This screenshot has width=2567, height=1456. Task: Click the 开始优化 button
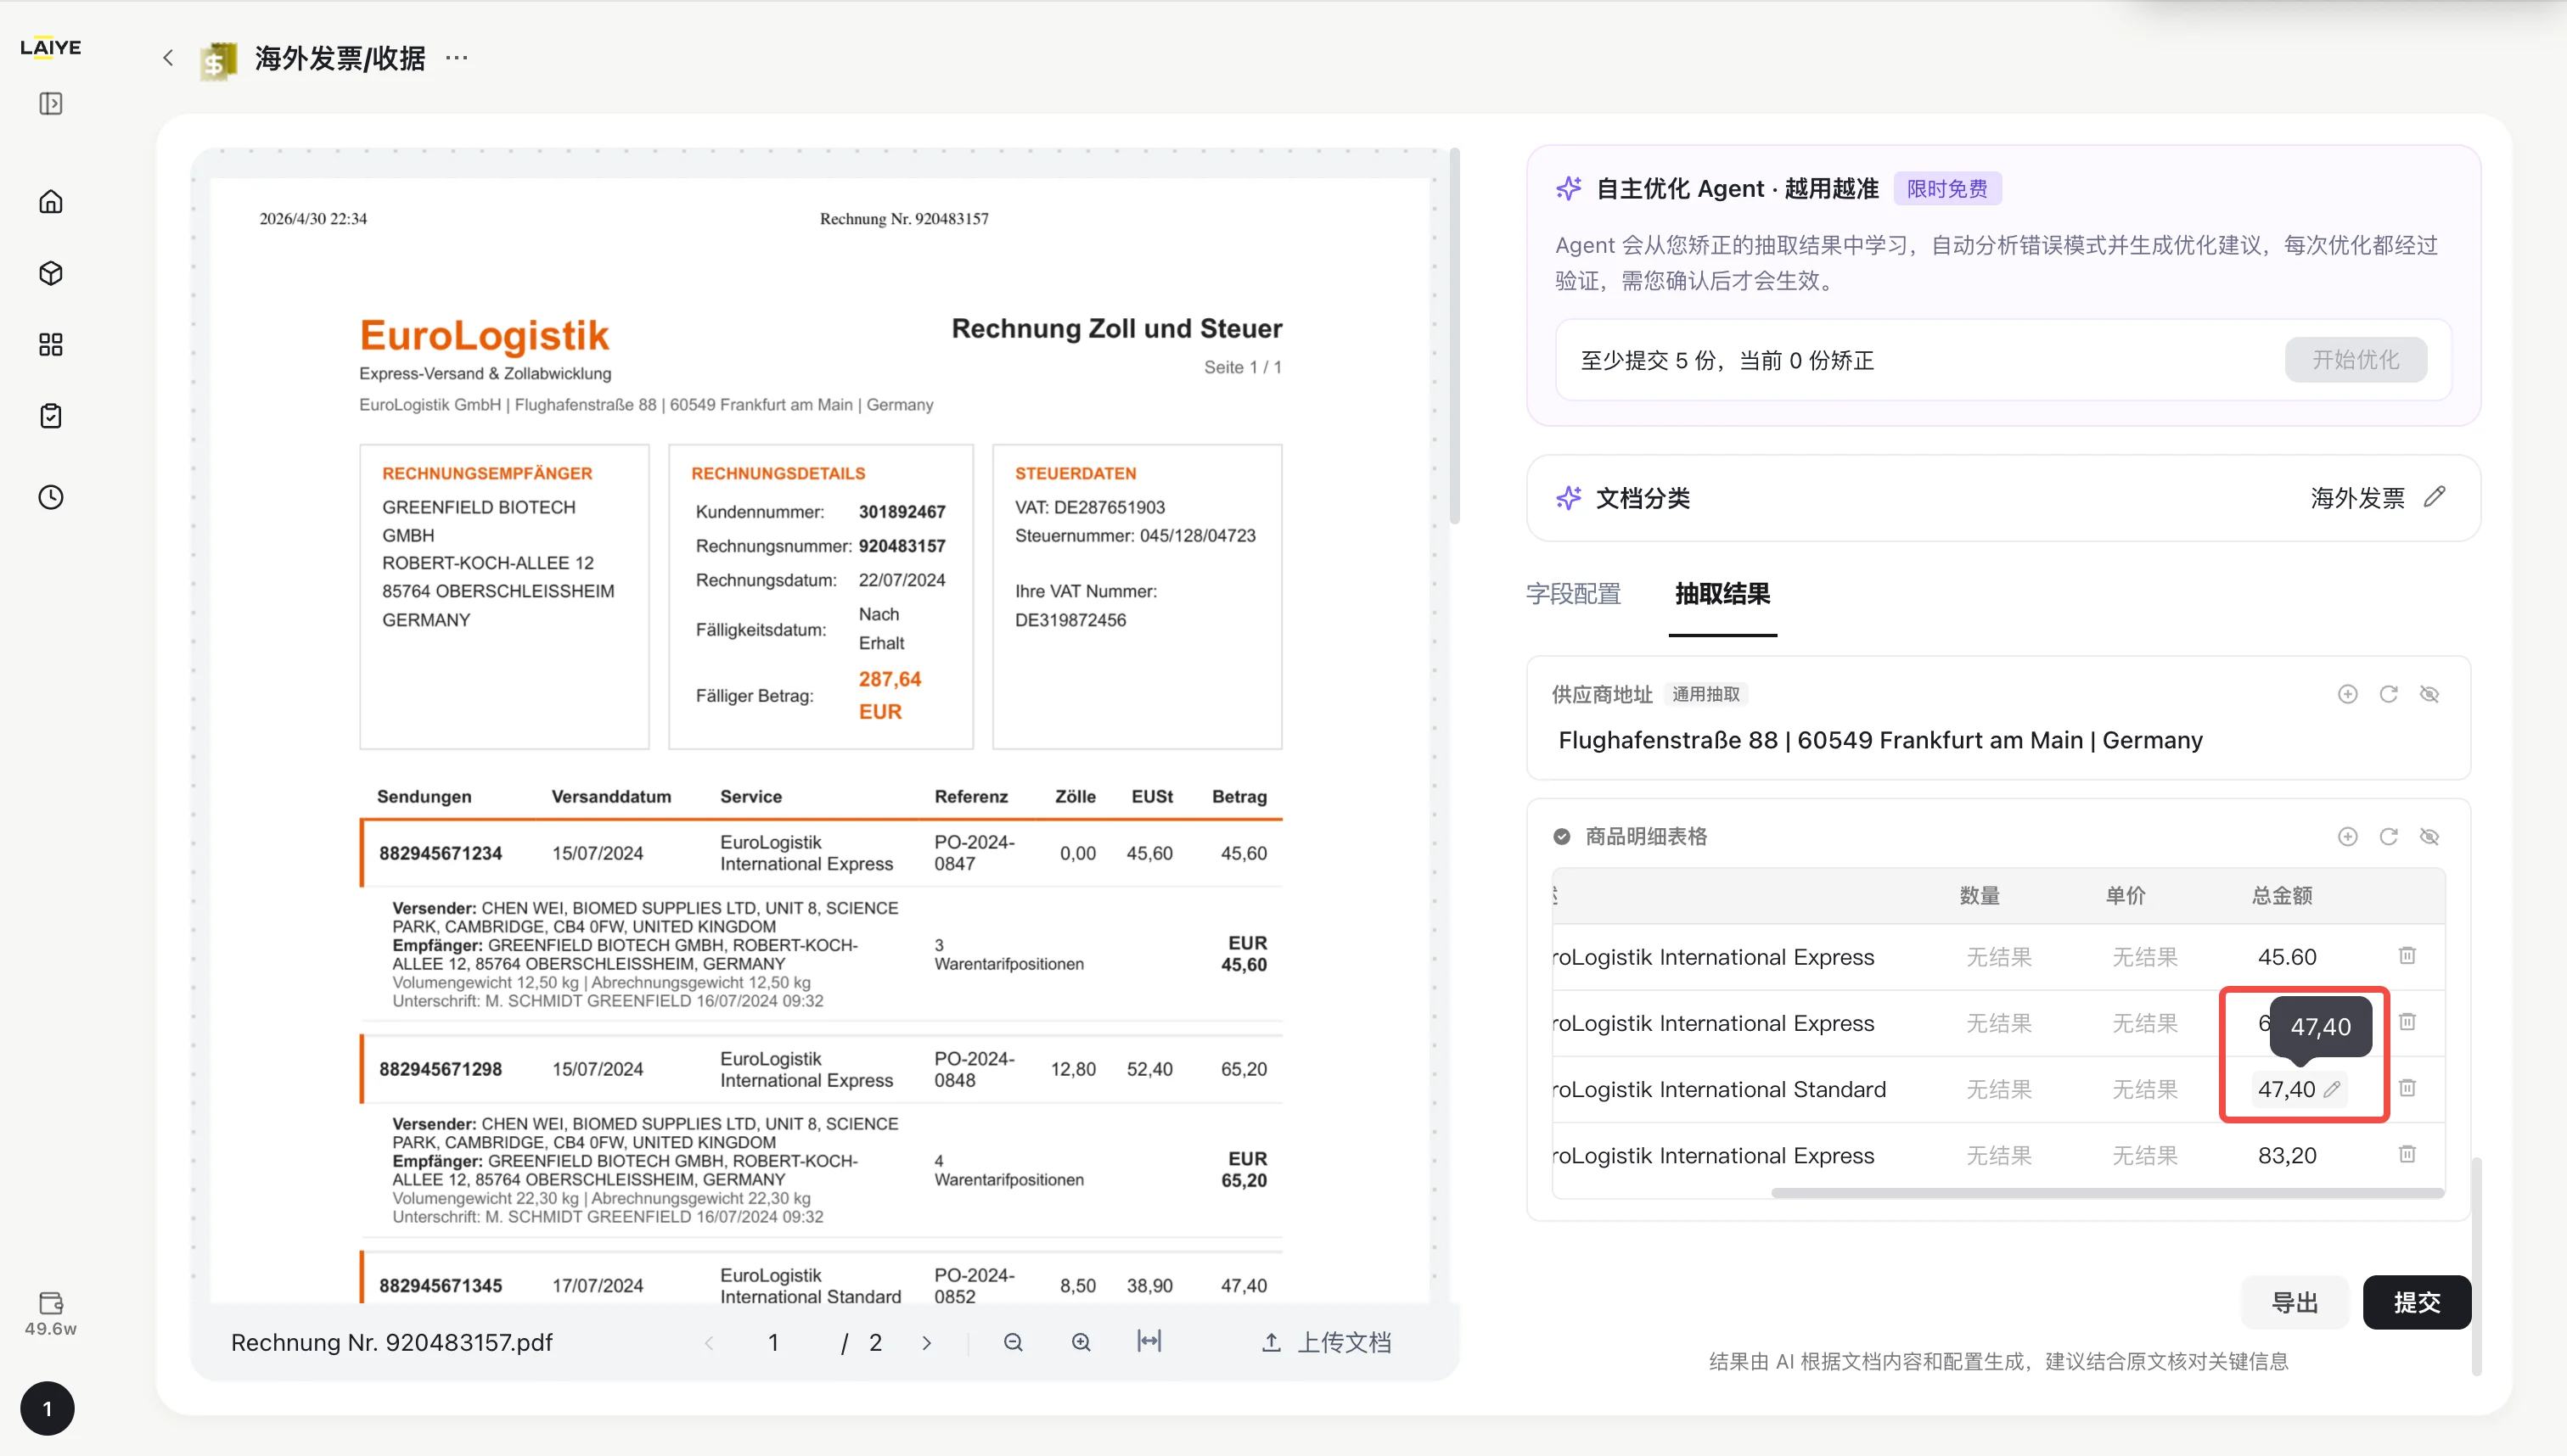click(x=2356, y=360)
